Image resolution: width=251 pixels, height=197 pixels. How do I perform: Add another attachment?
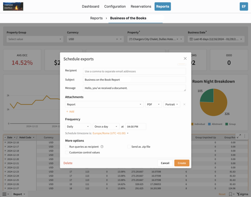pyautogui.click(x=70, y=112)
